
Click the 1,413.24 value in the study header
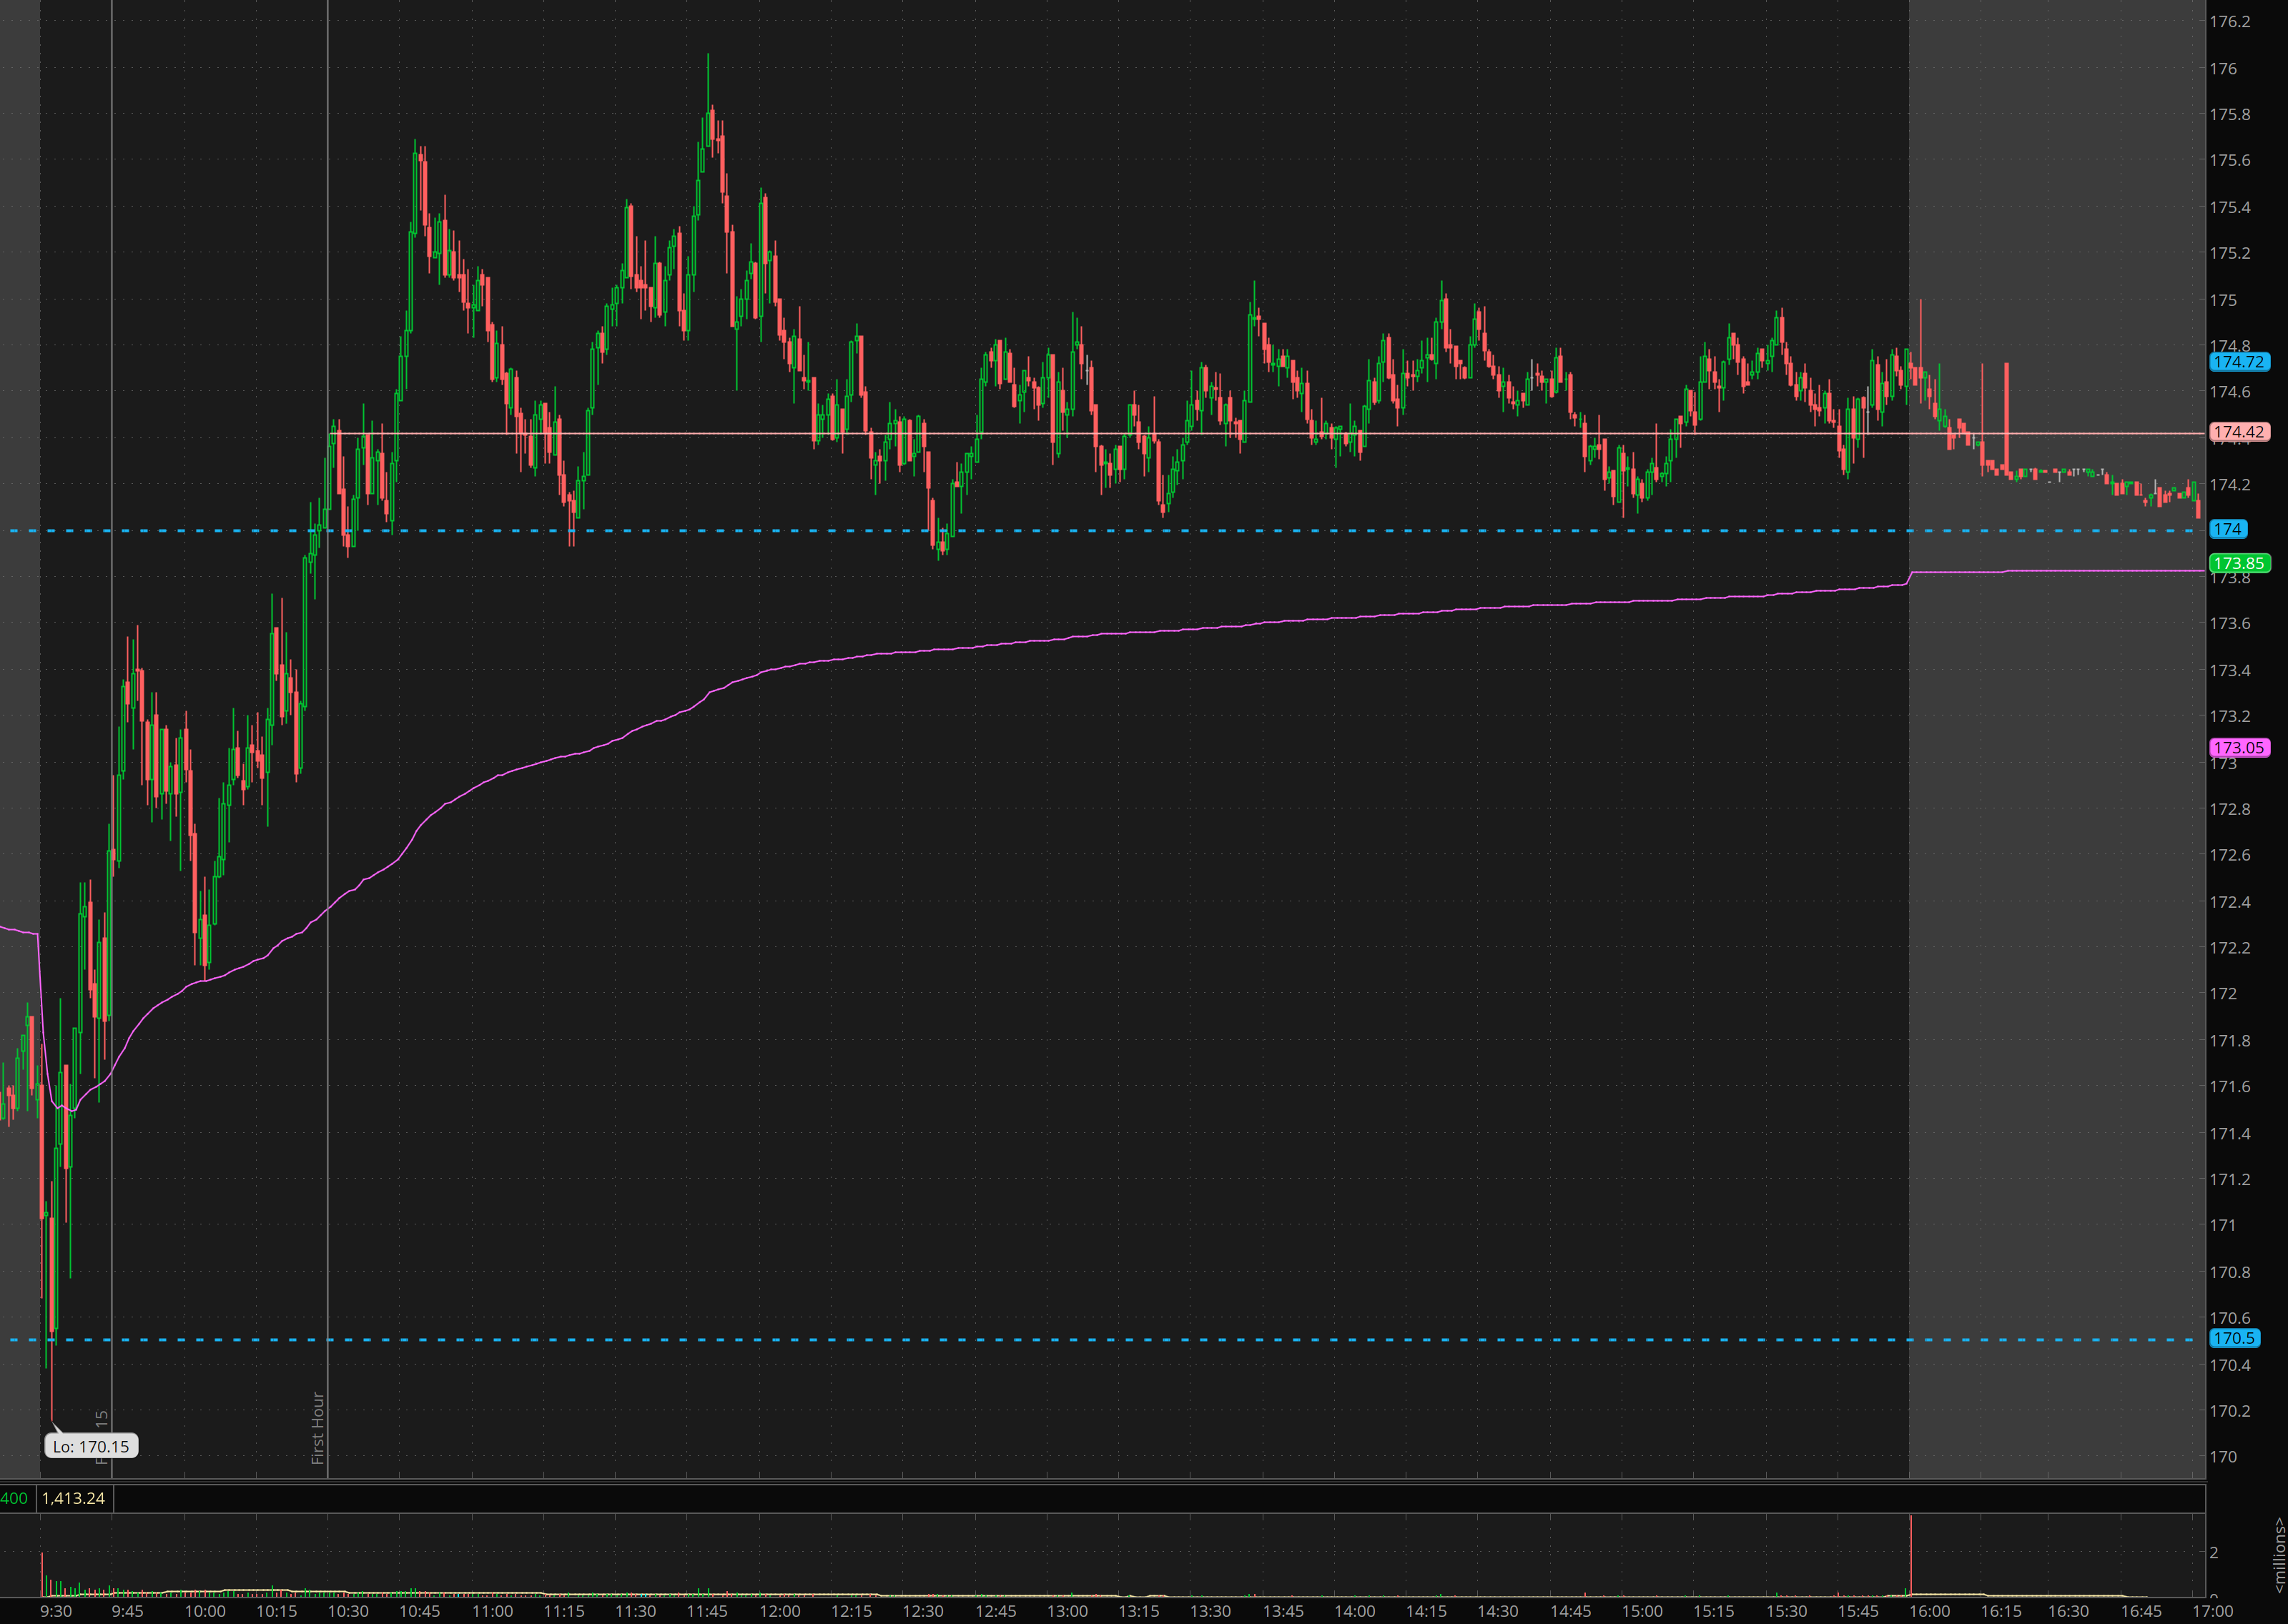click(73, 1498)
